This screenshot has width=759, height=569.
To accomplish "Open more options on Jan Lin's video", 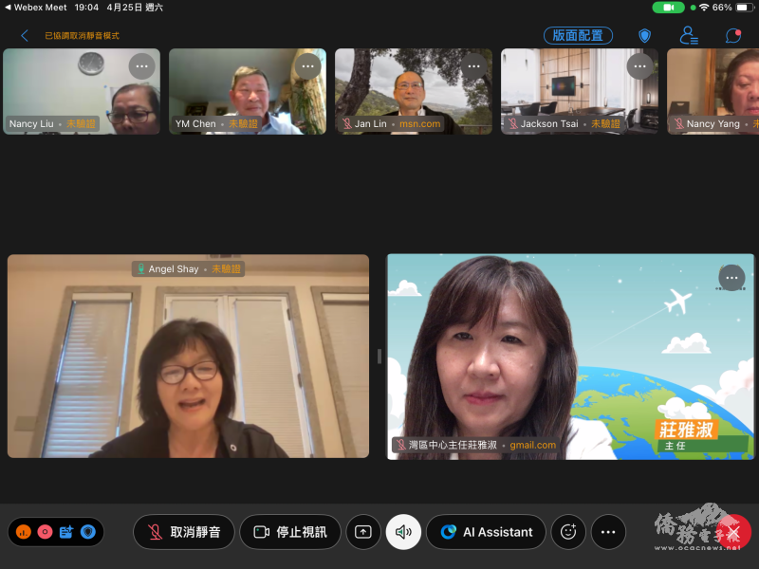I will coord(474,66).
